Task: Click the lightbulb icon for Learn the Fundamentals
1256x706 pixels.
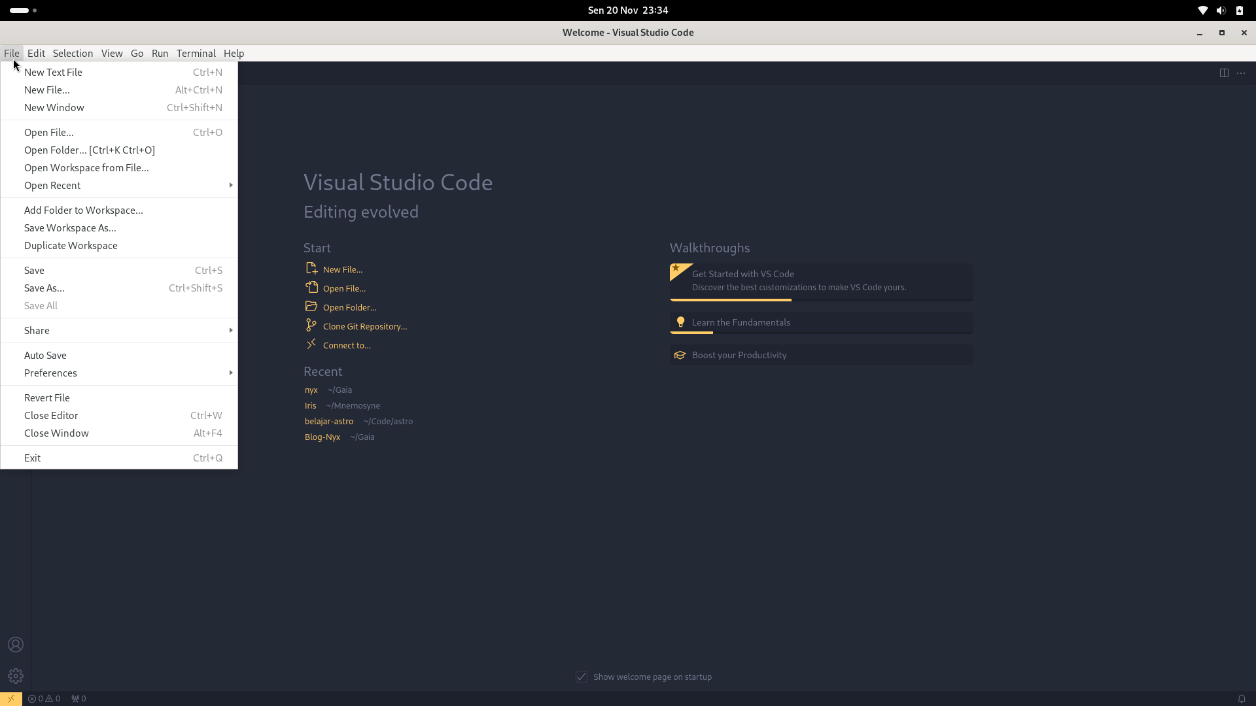Action: (680, 322)
